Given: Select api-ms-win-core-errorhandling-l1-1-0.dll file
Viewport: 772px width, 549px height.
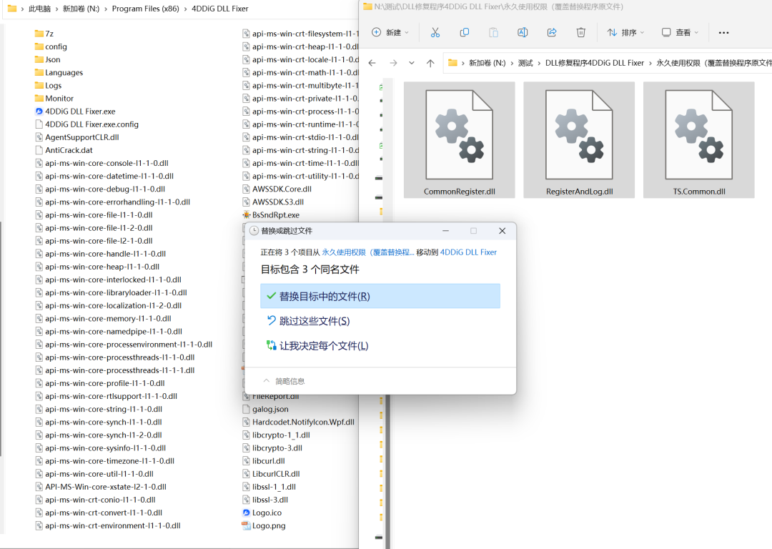Looking at the screenshot, I should 113,202.
